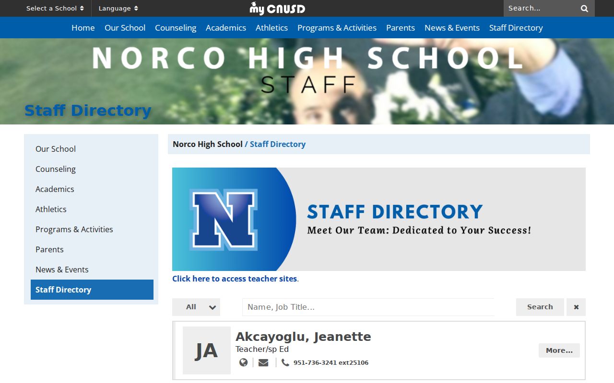The height and width of the screenshot is (383, 614).
Task: Open the Language dropdown
Action: [118, 8]
